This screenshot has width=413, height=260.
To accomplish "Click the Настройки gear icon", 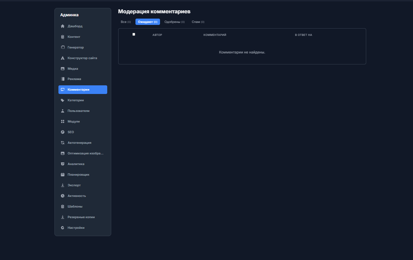I will pos(62,228).
